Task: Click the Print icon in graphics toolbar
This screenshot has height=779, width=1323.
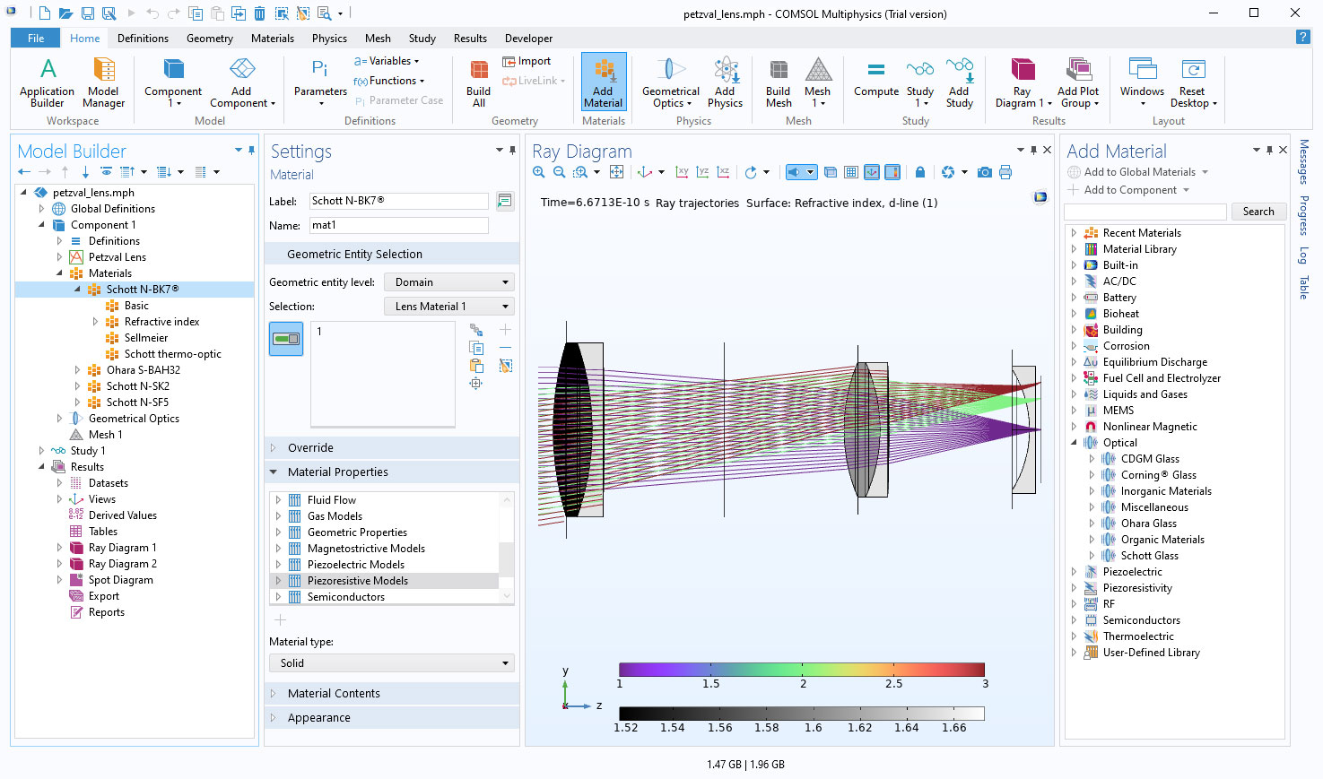Action: (x=1005, y=172)
